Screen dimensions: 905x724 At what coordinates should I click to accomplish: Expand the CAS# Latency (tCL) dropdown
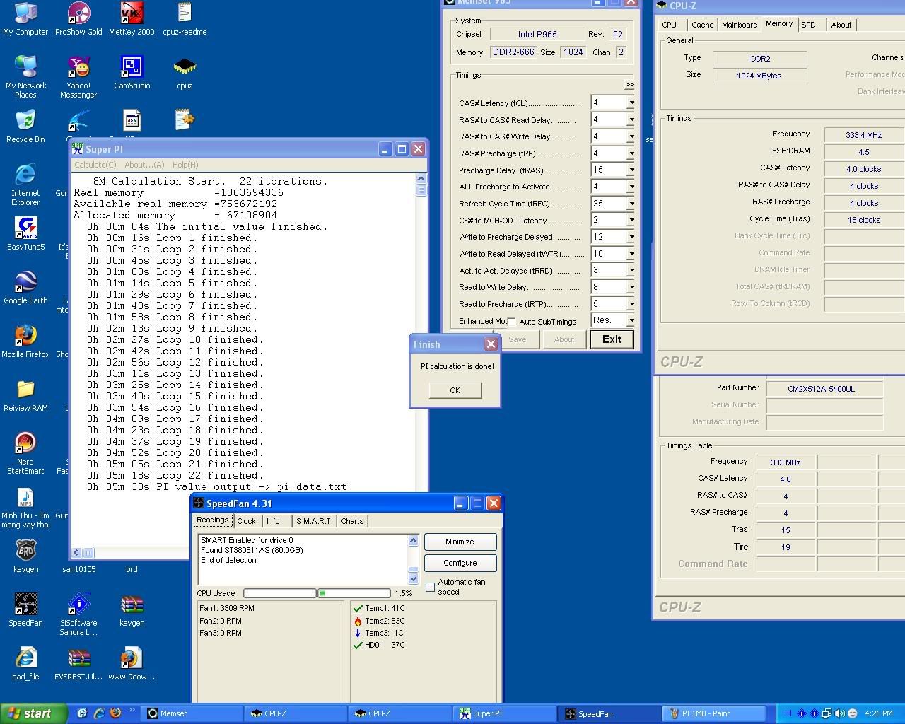pyautogui.click(x=631, y=103)
